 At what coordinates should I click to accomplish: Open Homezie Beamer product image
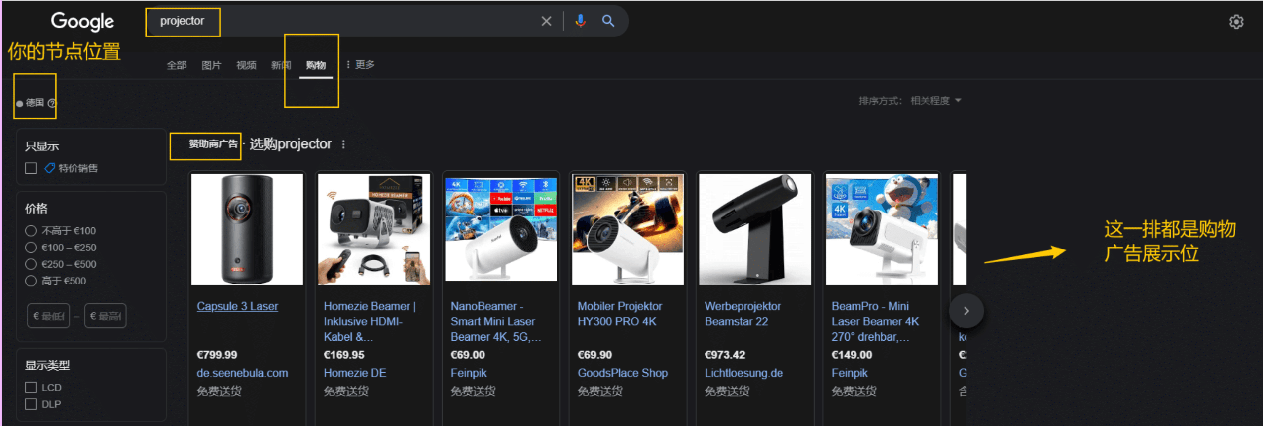pos(374,229)
